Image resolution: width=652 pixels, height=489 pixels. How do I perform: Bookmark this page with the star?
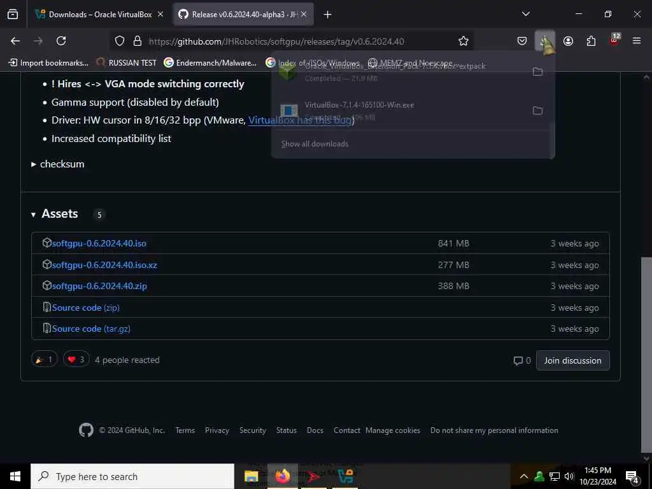point(464,41)
